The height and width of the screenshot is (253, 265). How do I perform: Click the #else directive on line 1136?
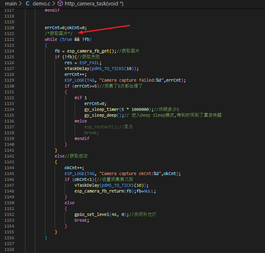[80, 121]
